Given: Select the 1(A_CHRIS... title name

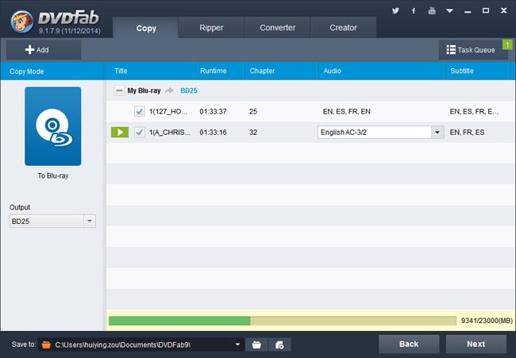Looking at the screenshot, I should [169, 133].
